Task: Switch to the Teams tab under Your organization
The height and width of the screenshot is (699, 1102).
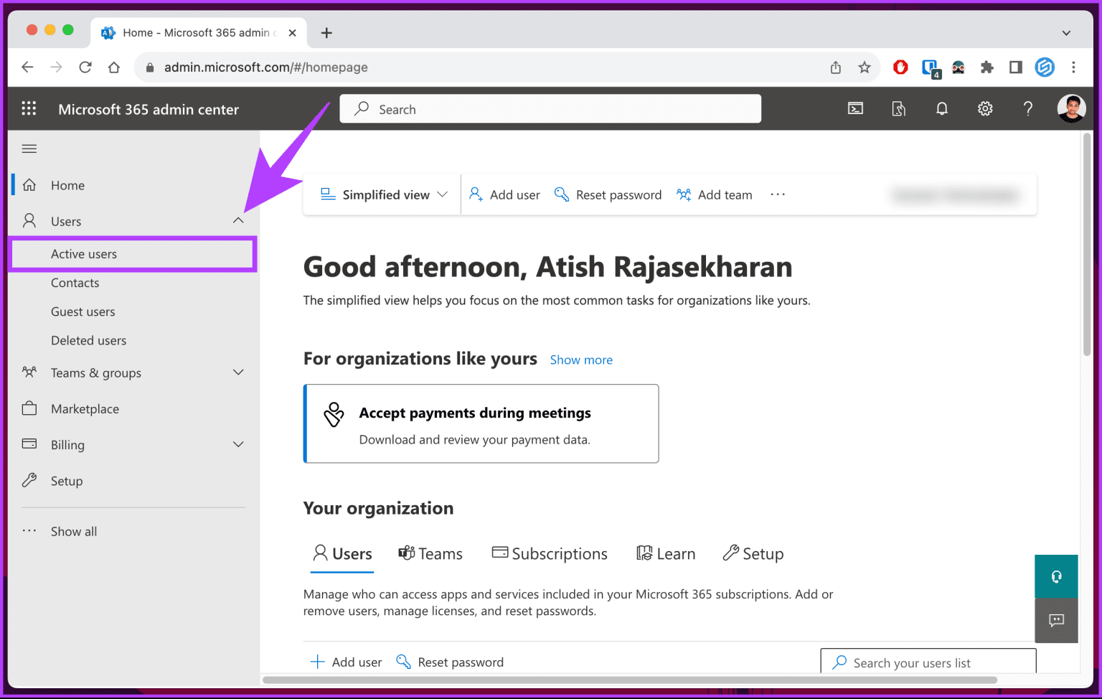Action: pos(430,553)
